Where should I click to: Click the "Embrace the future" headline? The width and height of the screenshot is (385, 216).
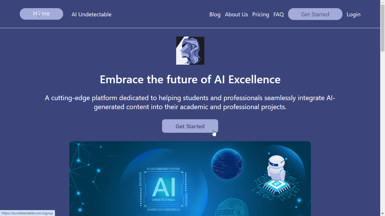(x=190, y=79)
